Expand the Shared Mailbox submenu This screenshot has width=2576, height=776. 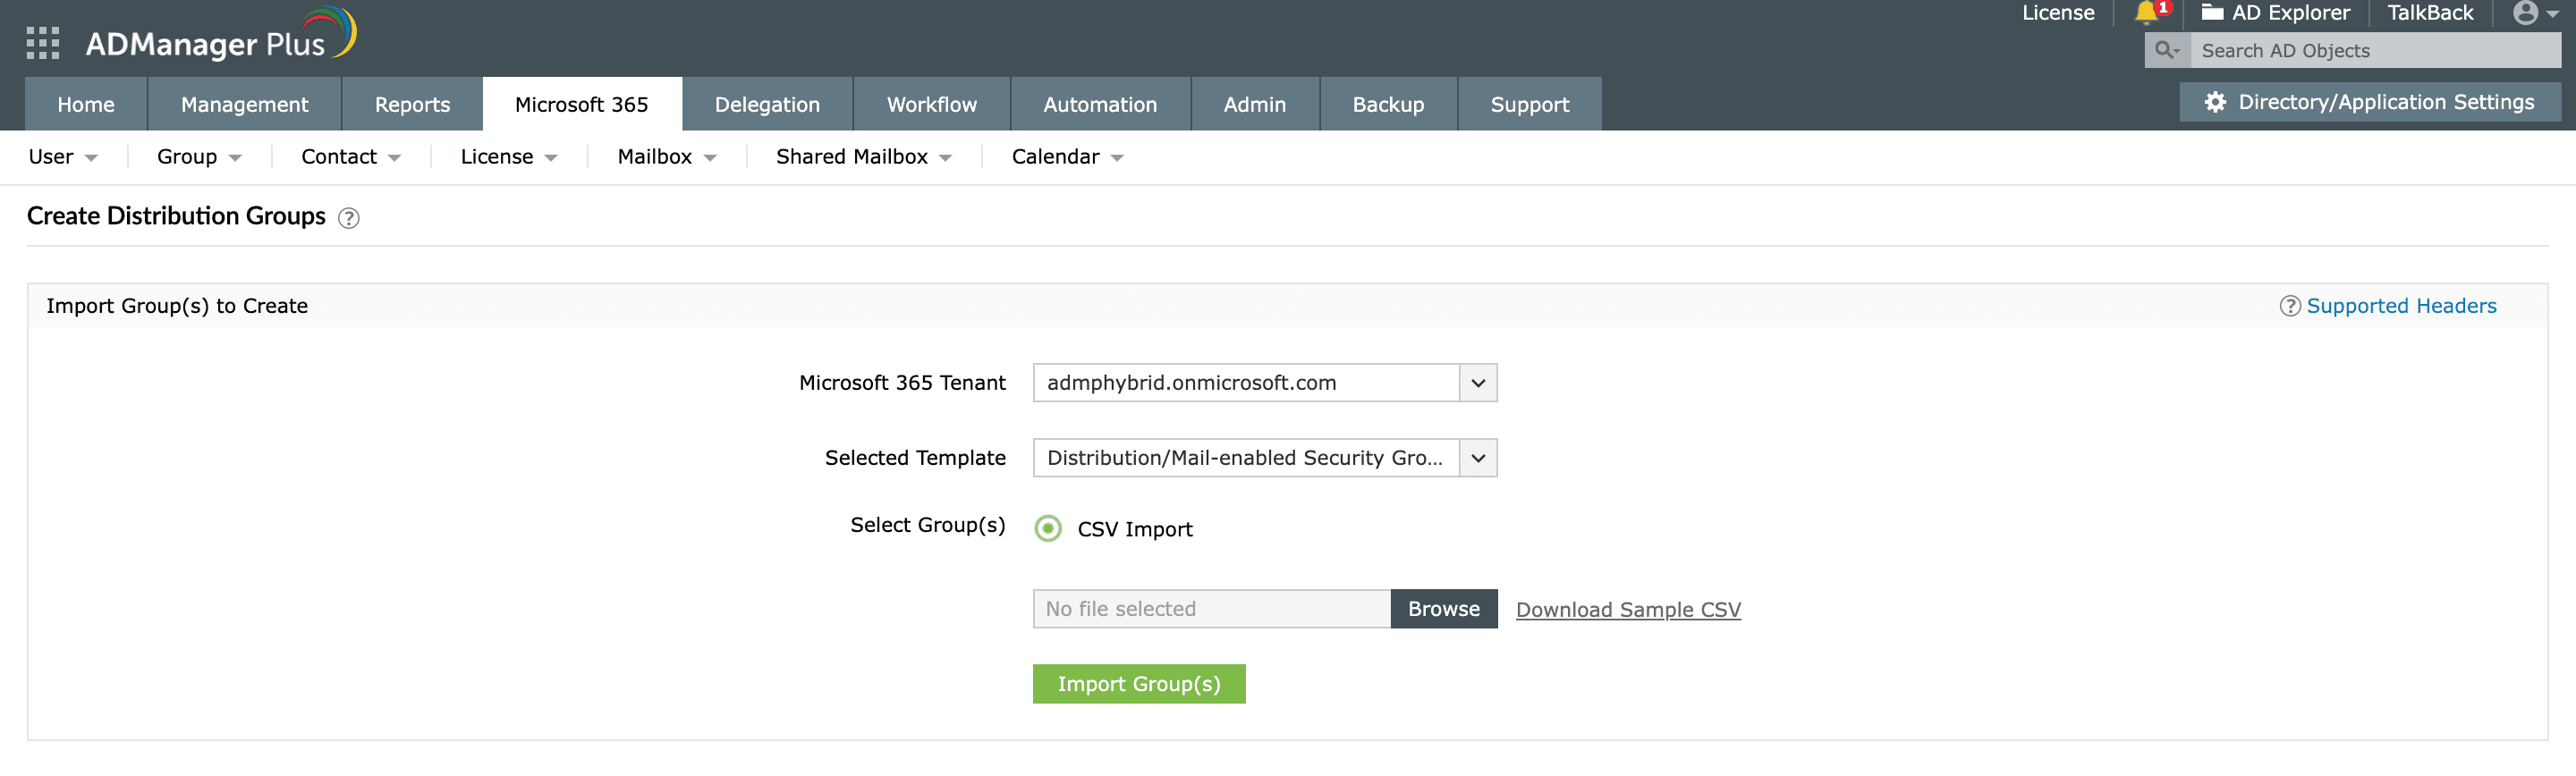tap(863, 157)
